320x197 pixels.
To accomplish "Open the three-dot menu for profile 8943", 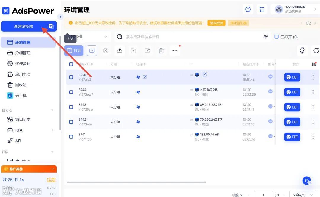I will pos(313,107).
